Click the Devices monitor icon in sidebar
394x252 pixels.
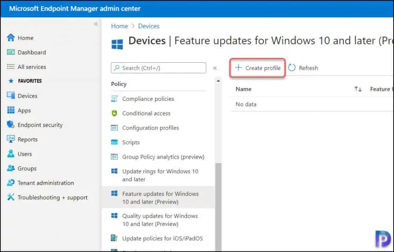(x=11, y=95)
